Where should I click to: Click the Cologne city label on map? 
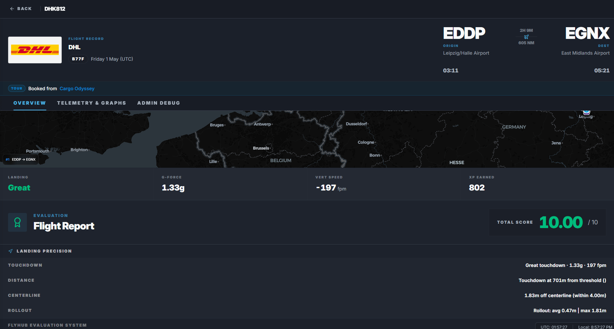[366, 143]
